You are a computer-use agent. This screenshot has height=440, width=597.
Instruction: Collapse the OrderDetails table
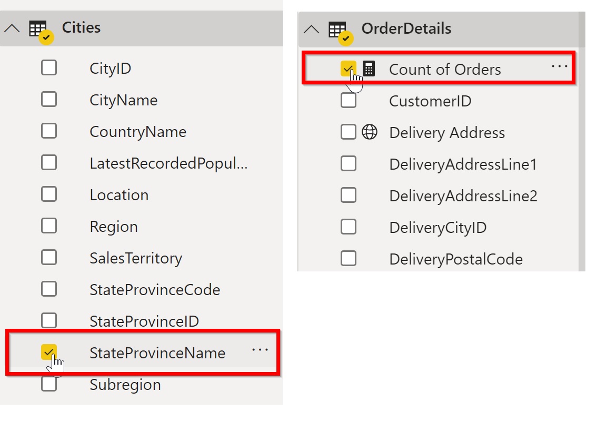tap(311, 30)
